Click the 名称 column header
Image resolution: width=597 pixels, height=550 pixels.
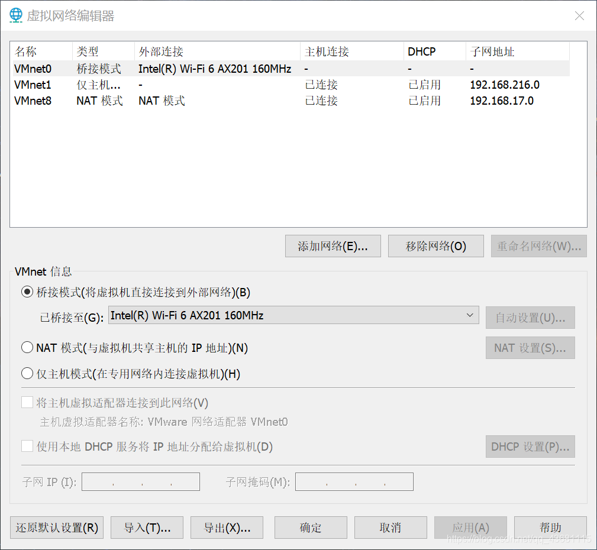(x=42, y=51)
